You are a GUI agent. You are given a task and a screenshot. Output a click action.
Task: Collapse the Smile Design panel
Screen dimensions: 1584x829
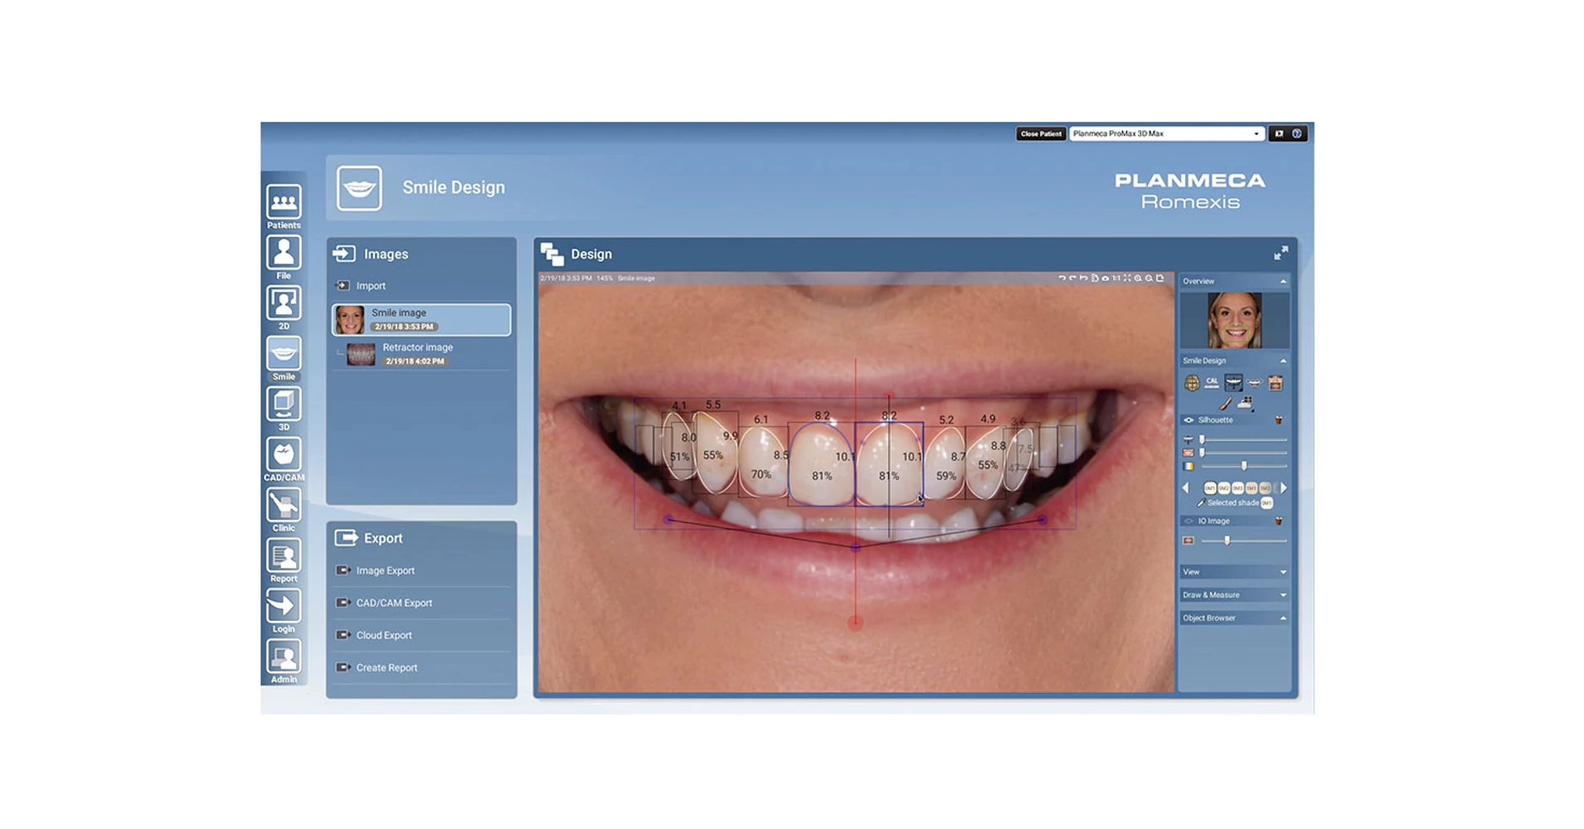tap(1283, 361)
